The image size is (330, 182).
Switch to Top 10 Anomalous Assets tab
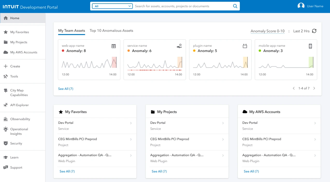tap(111, 30)
